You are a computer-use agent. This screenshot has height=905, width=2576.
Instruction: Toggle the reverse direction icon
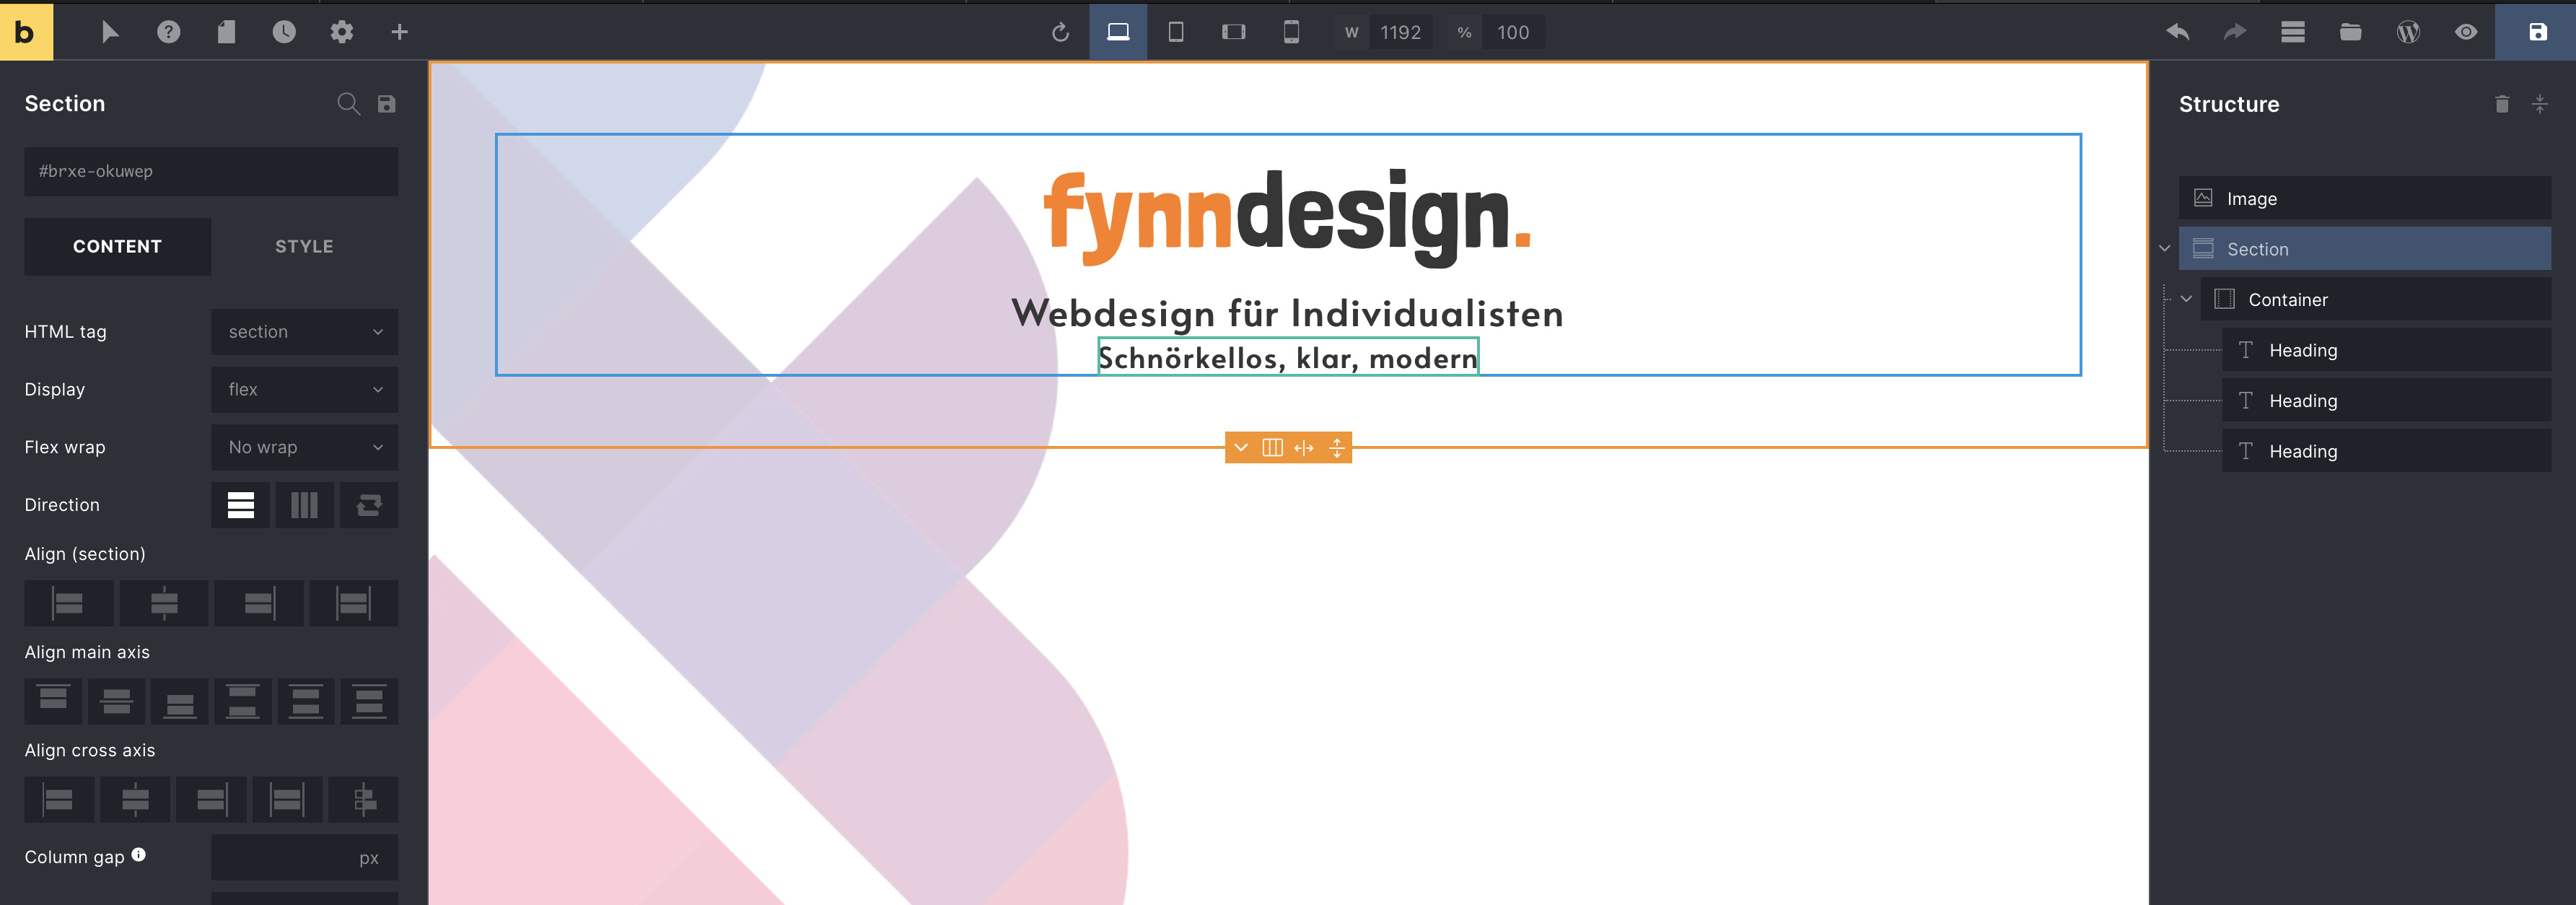369,505
